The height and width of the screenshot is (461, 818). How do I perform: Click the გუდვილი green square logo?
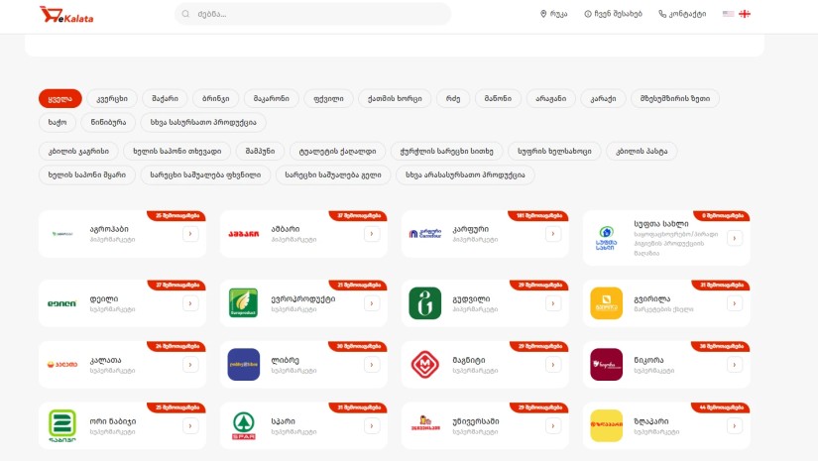pos(424,303)
